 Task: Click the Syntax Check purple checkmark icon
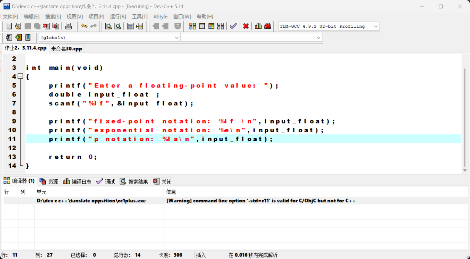[x=233, y=26]
